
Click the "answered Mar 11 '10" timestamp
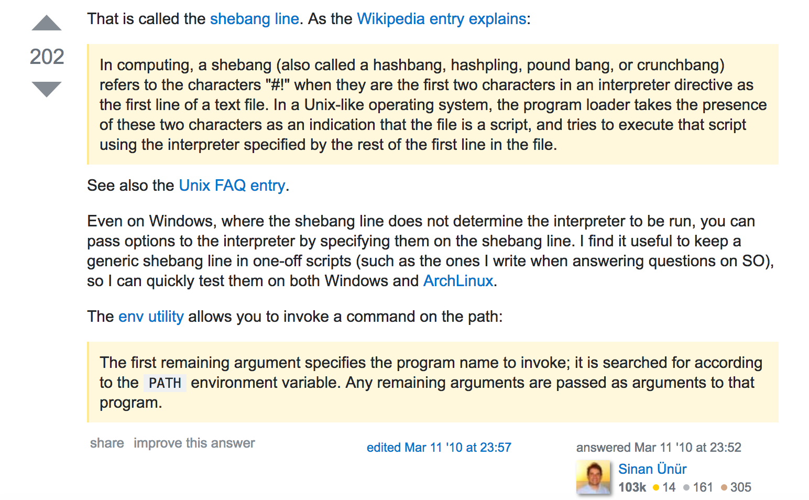pos(658,448)
